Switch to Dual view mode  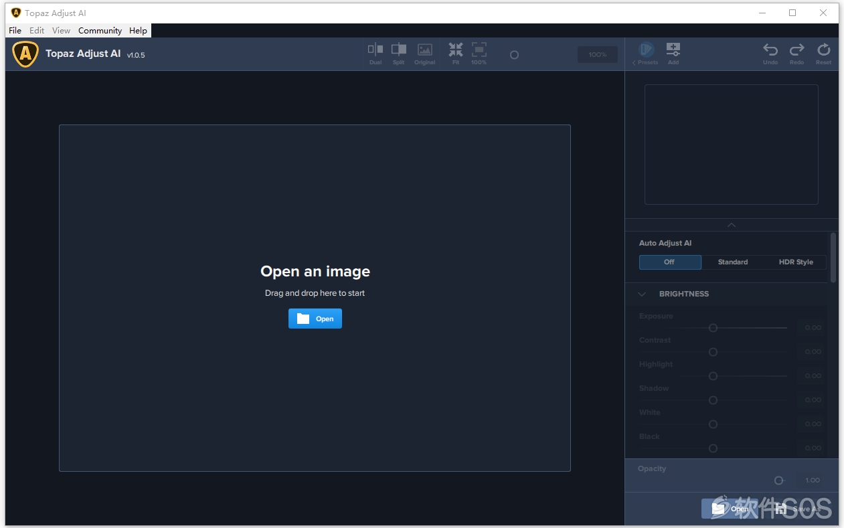pos(375,54)
